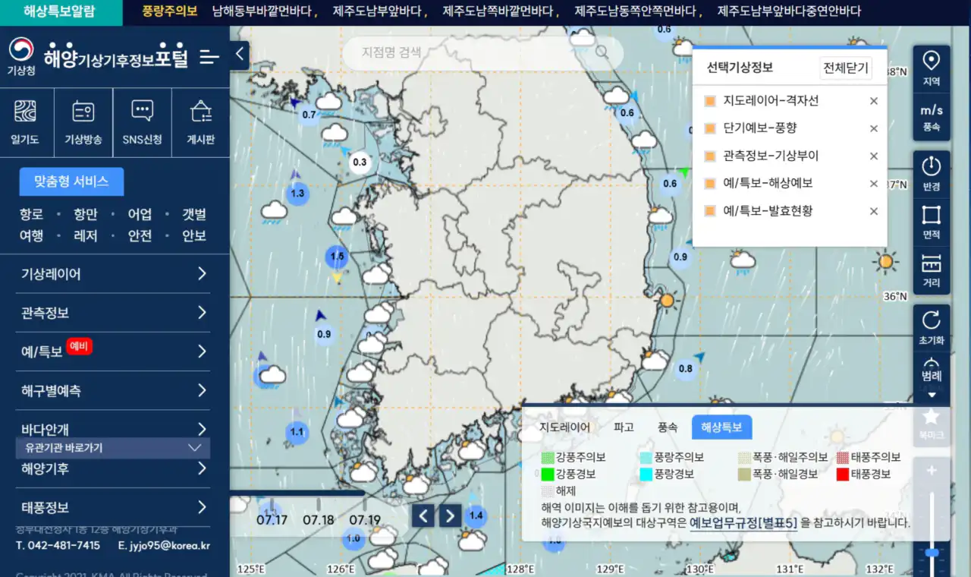Select the 07.19 date on timeline
Image resolution: width=971 pixels, height=577 pixels.
point(365,520)
